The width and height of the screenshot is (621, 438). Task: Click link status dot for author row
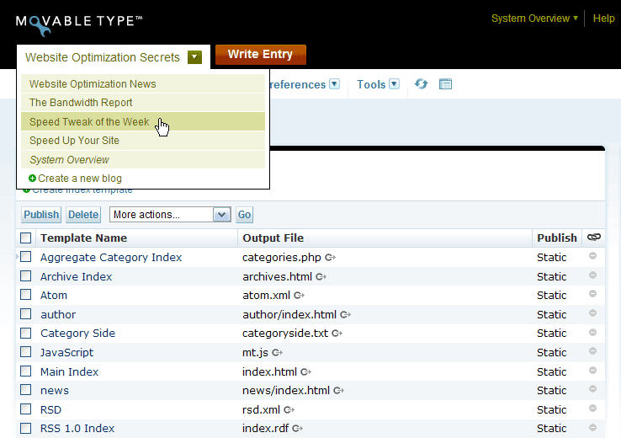tap(593, 313)
